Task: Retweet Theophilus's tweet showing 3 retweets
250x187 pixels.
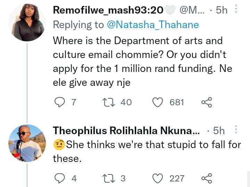Action: pyautogui.click(x=109, y=178)
